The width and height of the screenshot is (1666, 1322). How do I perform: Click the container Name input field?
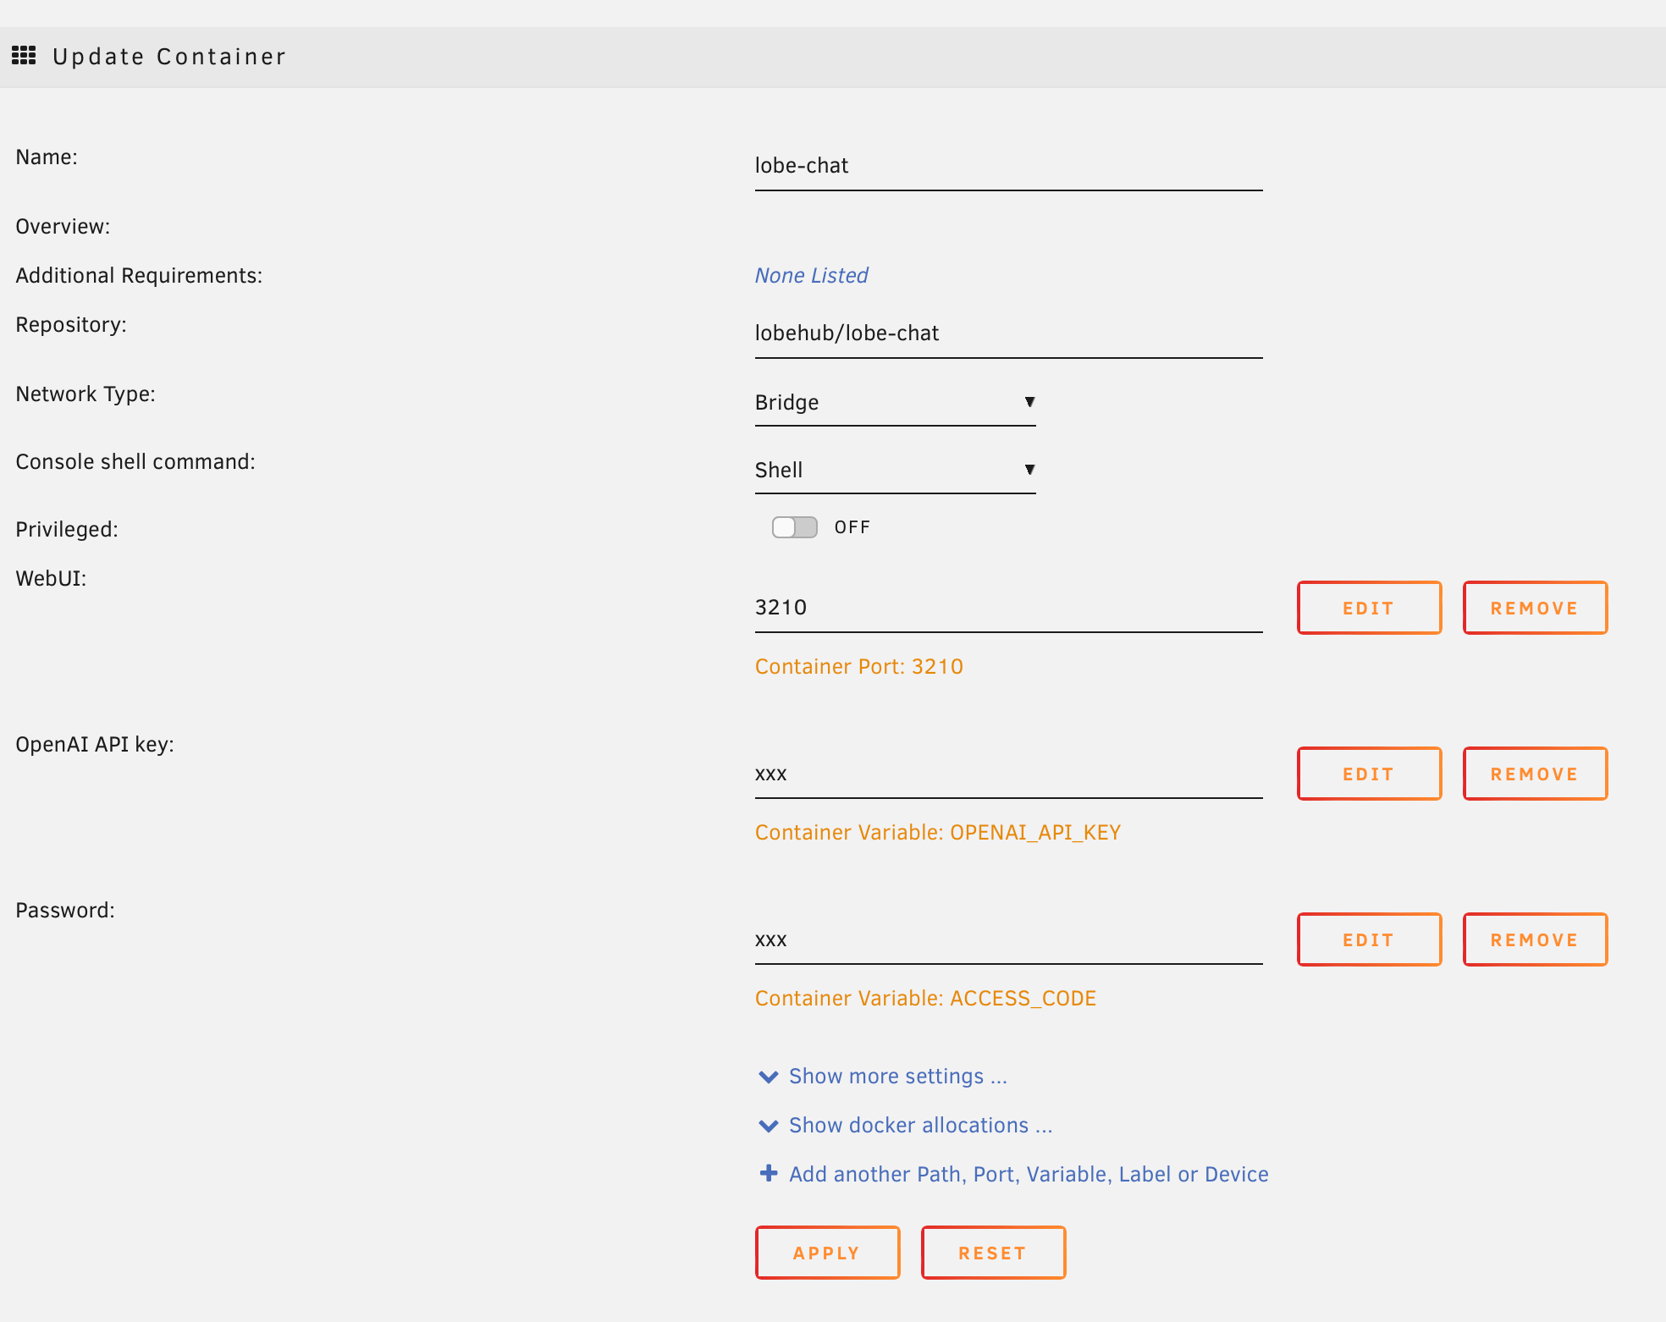1007,166
